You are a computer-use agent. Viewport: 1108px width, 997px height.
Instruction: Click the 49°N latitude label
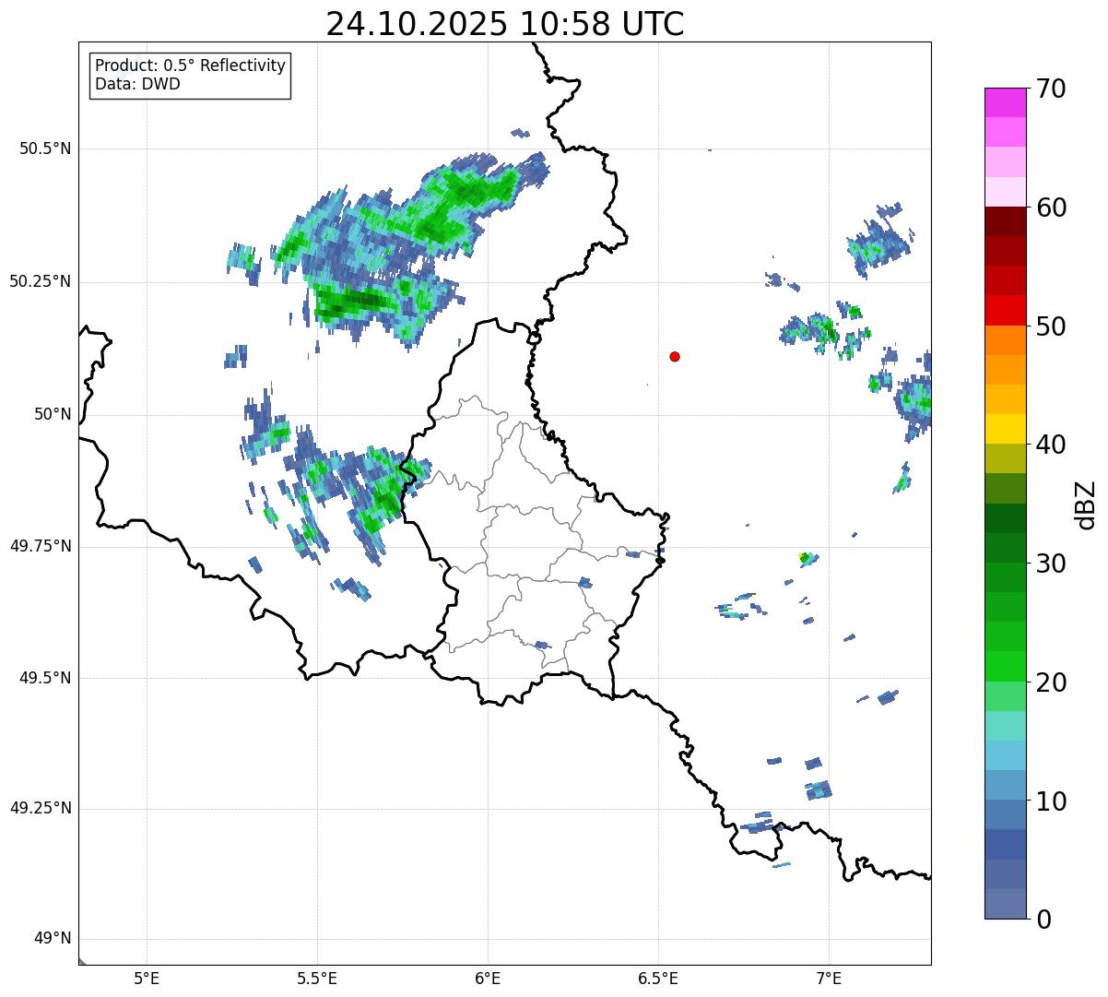point(53,939)
